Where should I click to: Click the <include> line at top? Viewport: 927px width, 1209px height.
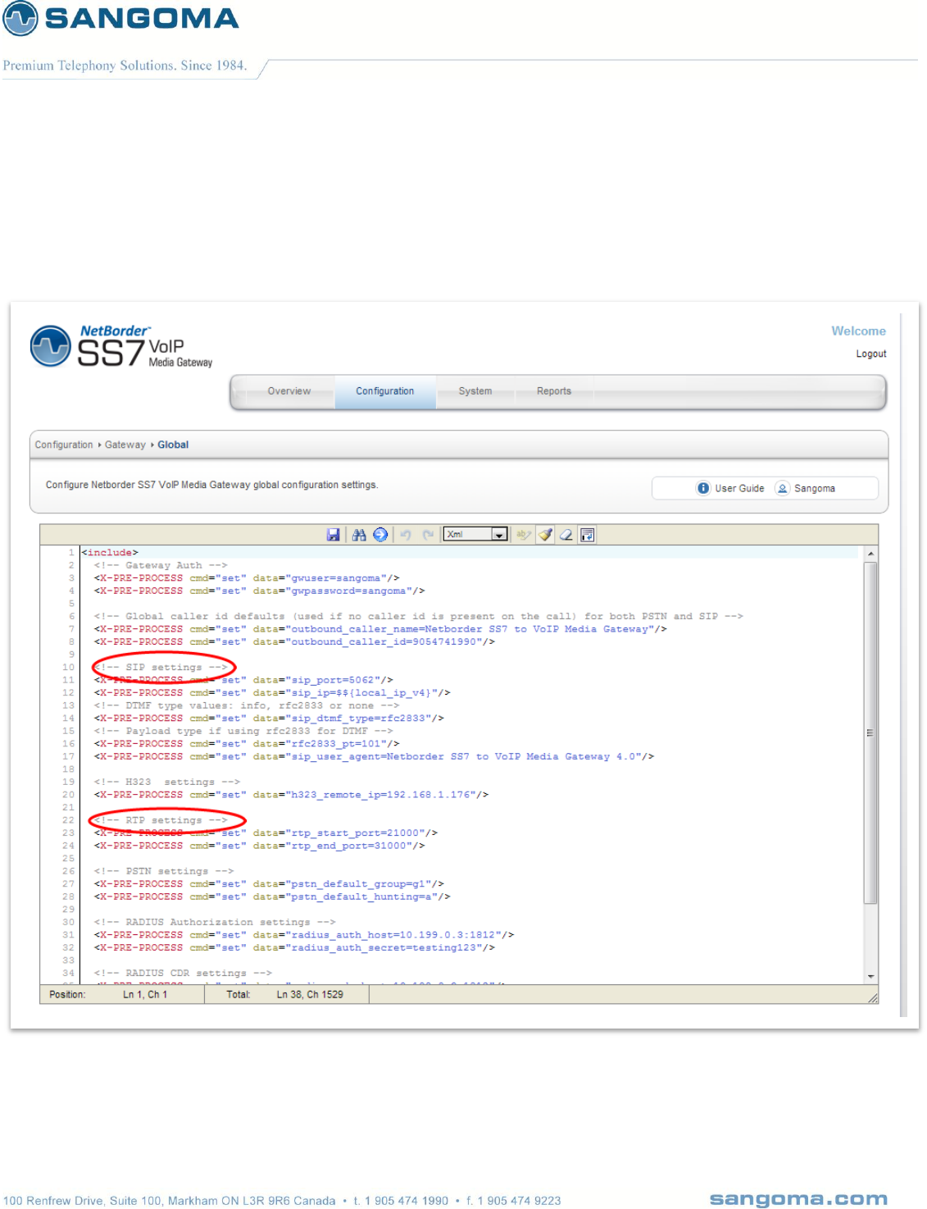point(110,552)
